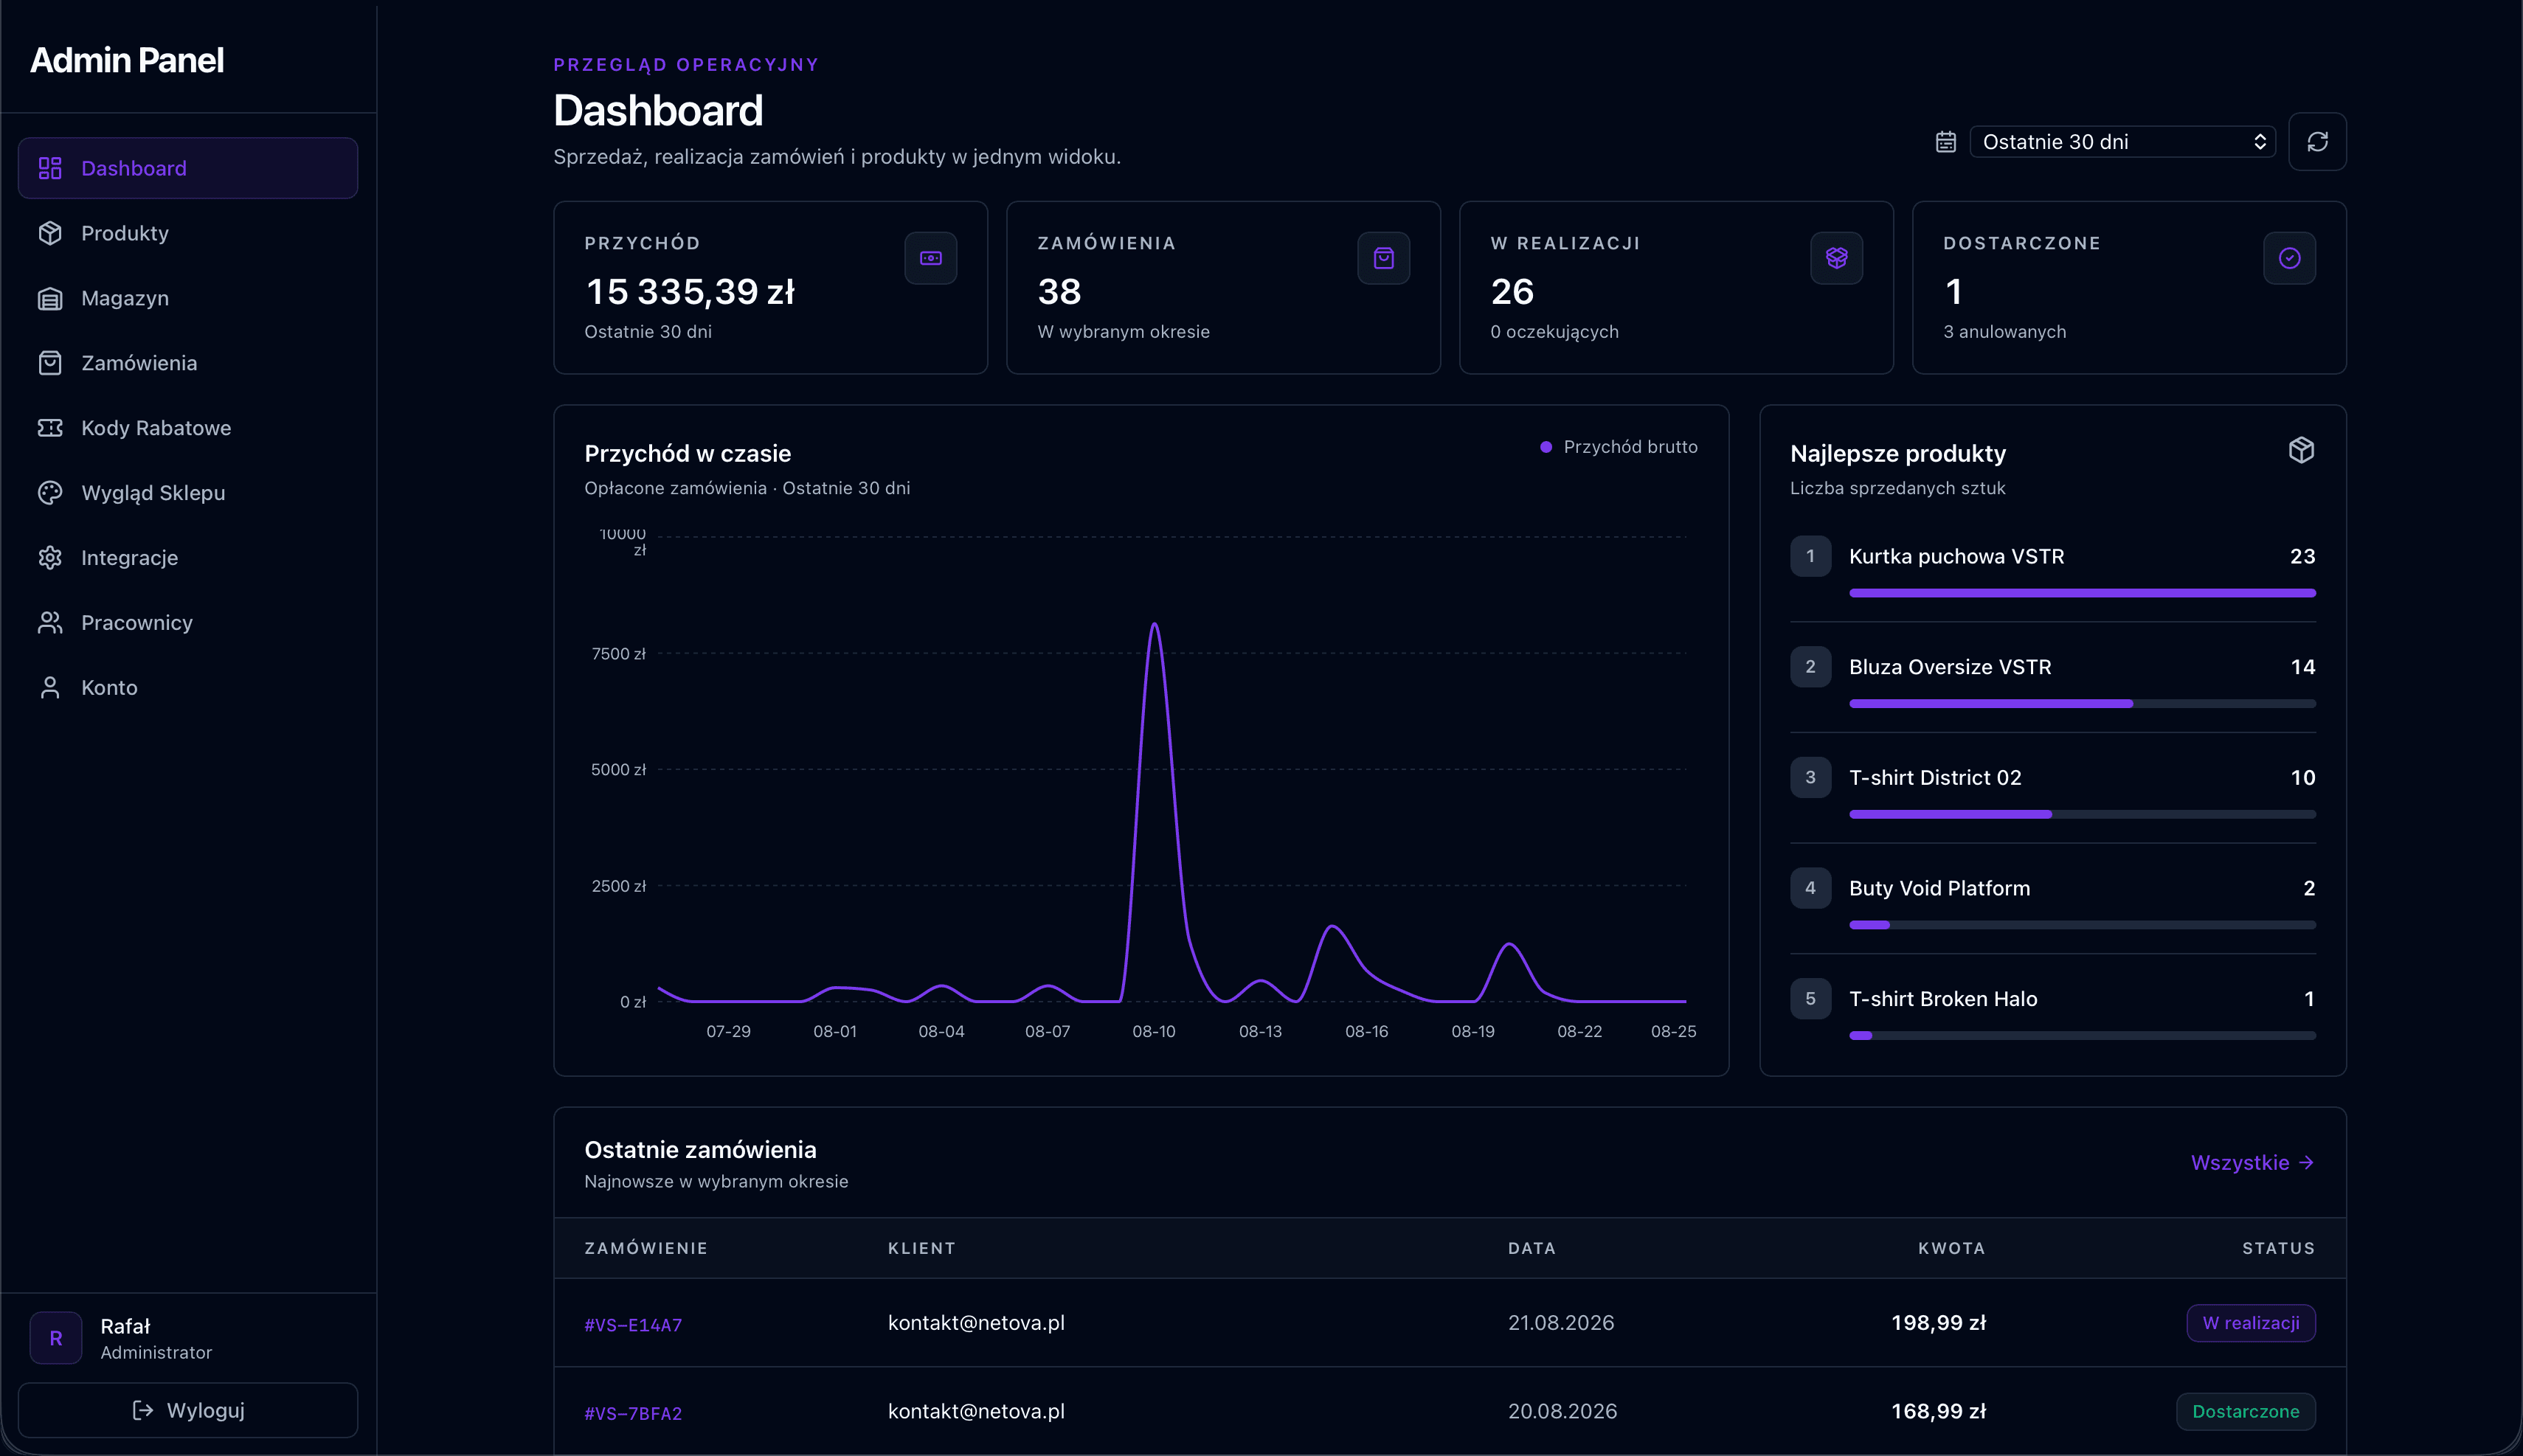Click the revenue peak on the chart line

pyautogui.click(x=1155, y=625)
